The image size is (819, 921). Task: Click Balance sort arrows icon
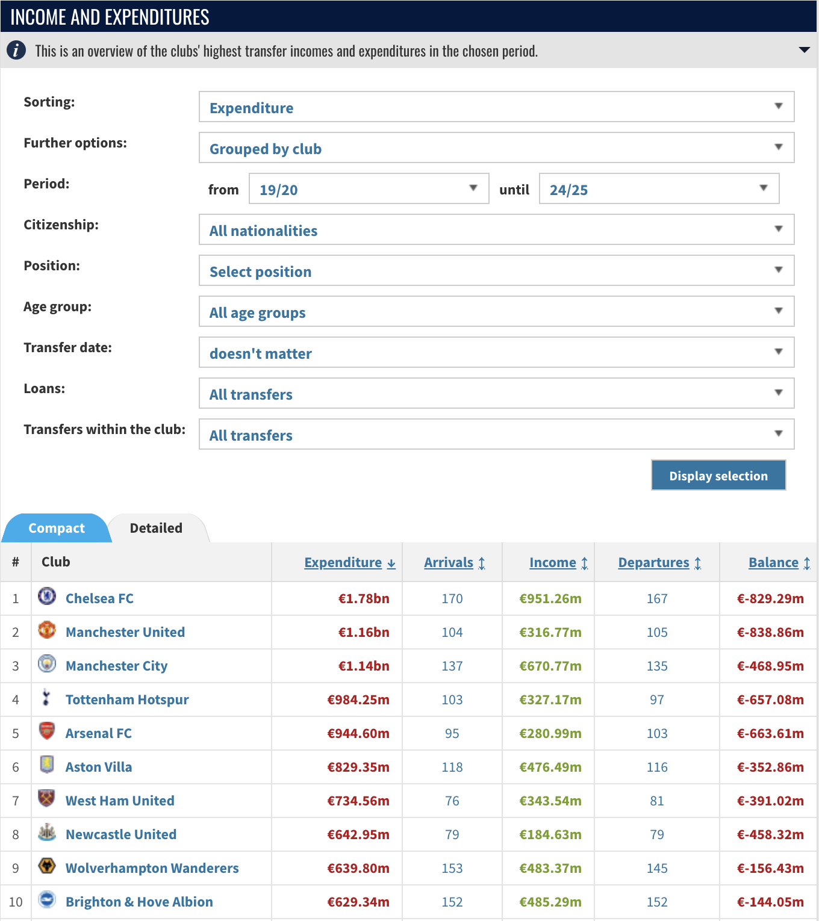[x=807, y=563]
